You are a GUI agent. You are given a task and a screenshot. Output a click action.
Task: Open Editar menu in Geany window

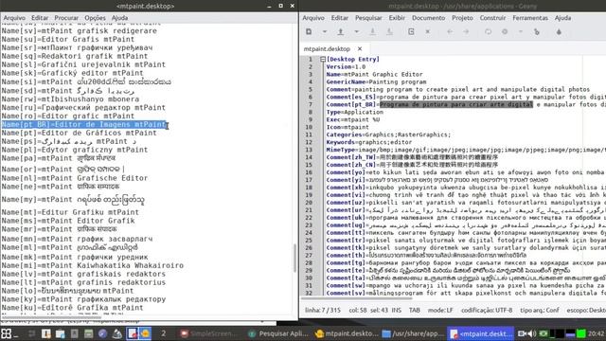[x=340, y=18]
